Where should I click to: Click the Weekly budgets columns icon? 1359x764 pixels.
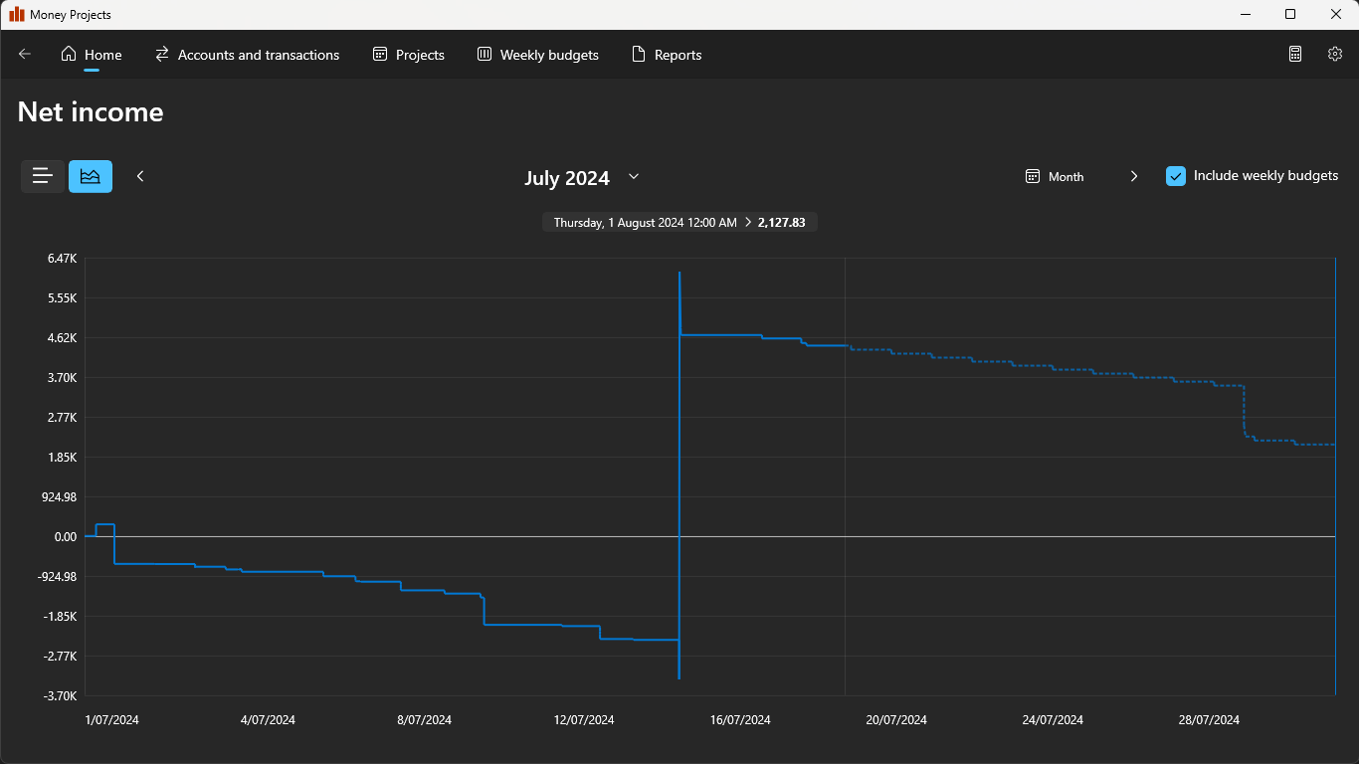(485, 55)
